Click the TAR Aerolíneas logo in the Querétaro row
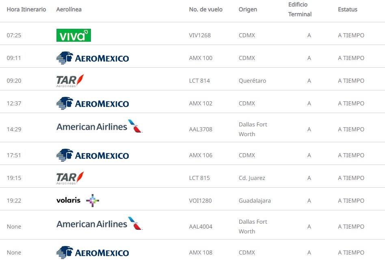The image size is (385, 261). click(x=70, y=81)
